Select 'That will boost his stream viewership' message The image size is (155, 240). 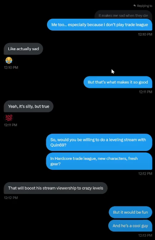[x=56, y=188]
